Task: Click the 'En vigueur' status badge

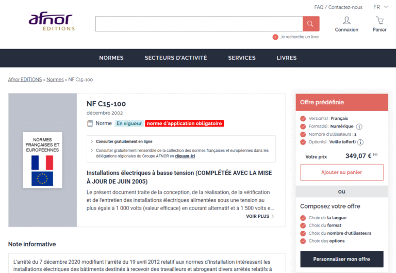Action: [x=129, y=124]
